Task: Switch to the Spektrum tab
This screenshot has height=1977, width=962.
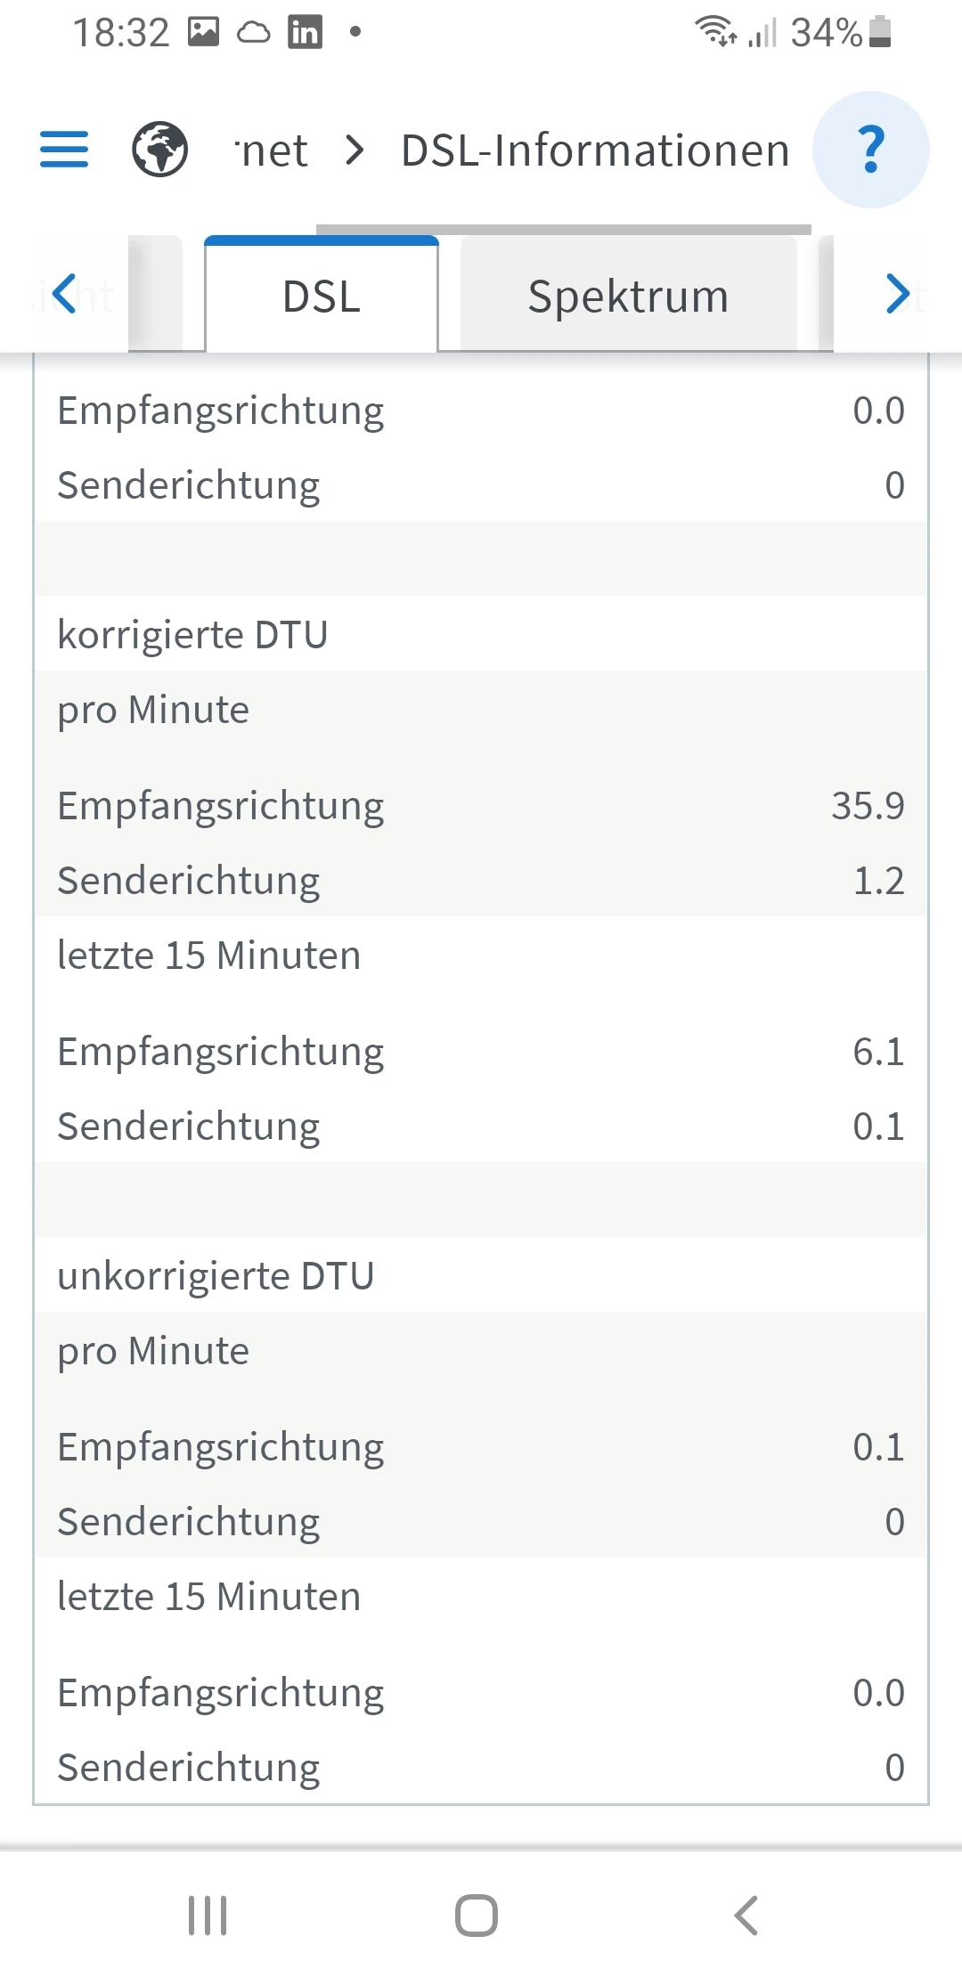Action: click(628, 297)
